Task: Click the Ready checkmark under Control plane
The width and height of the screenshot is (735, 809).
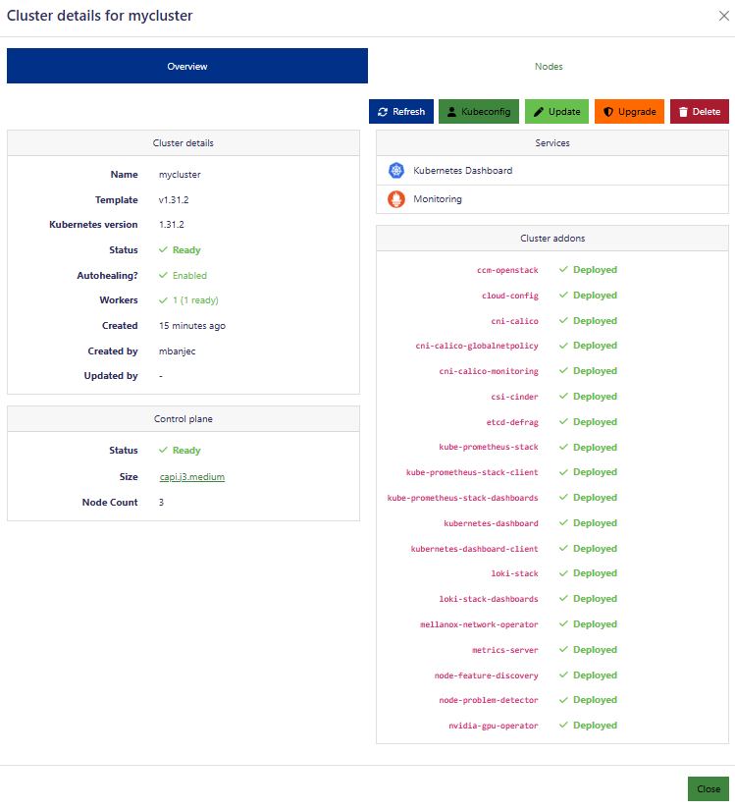Action: click(164, 451)
